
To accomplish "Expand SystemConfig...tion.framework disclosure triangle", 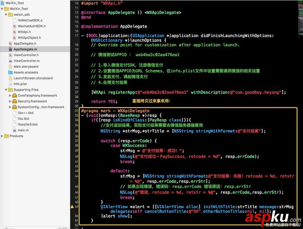I will point(10,107).
